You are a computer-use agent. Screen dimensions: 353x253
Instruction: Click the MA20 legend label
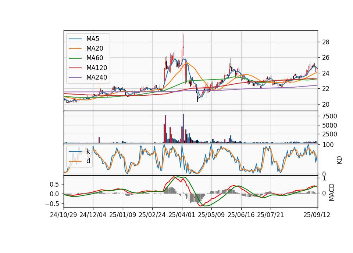[x=95, y=48]
